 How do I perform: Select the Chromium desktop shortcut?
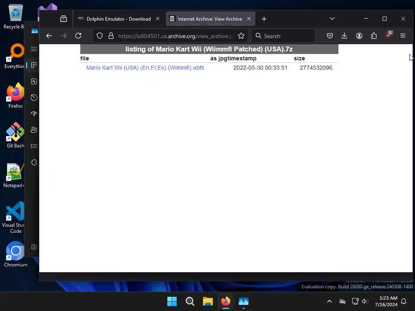point(15,254)
